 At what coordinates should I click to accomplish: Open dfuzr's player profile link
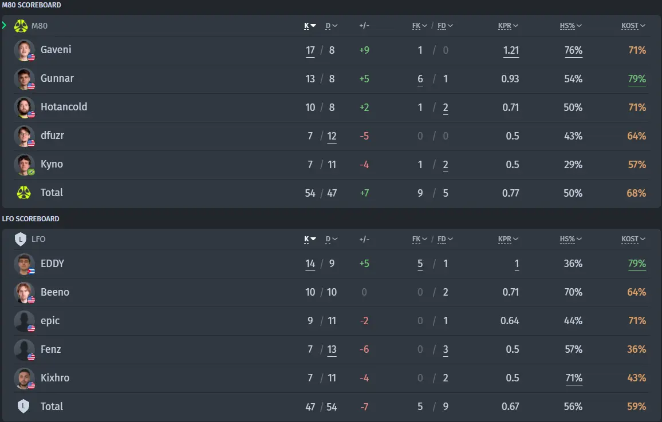click(52, 136)
